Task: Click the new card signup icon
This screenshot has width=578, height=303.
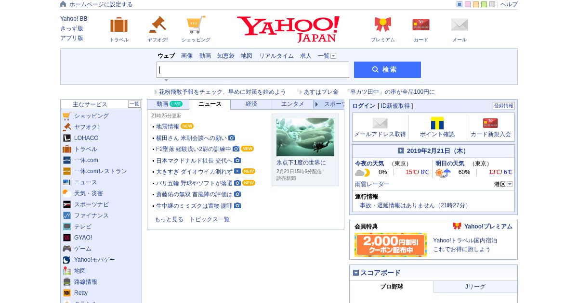Action: [x=490, y=123]
